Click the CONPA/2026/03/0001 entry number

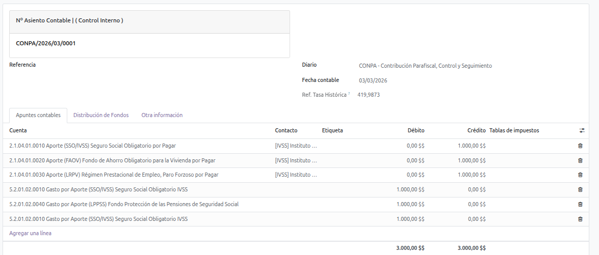point(46,43)
